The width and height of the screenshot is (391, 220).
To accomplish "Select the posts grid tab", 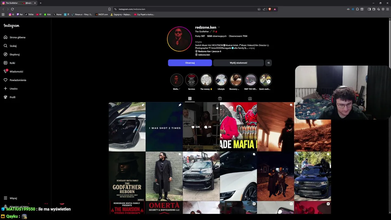I will click(190, 98).
